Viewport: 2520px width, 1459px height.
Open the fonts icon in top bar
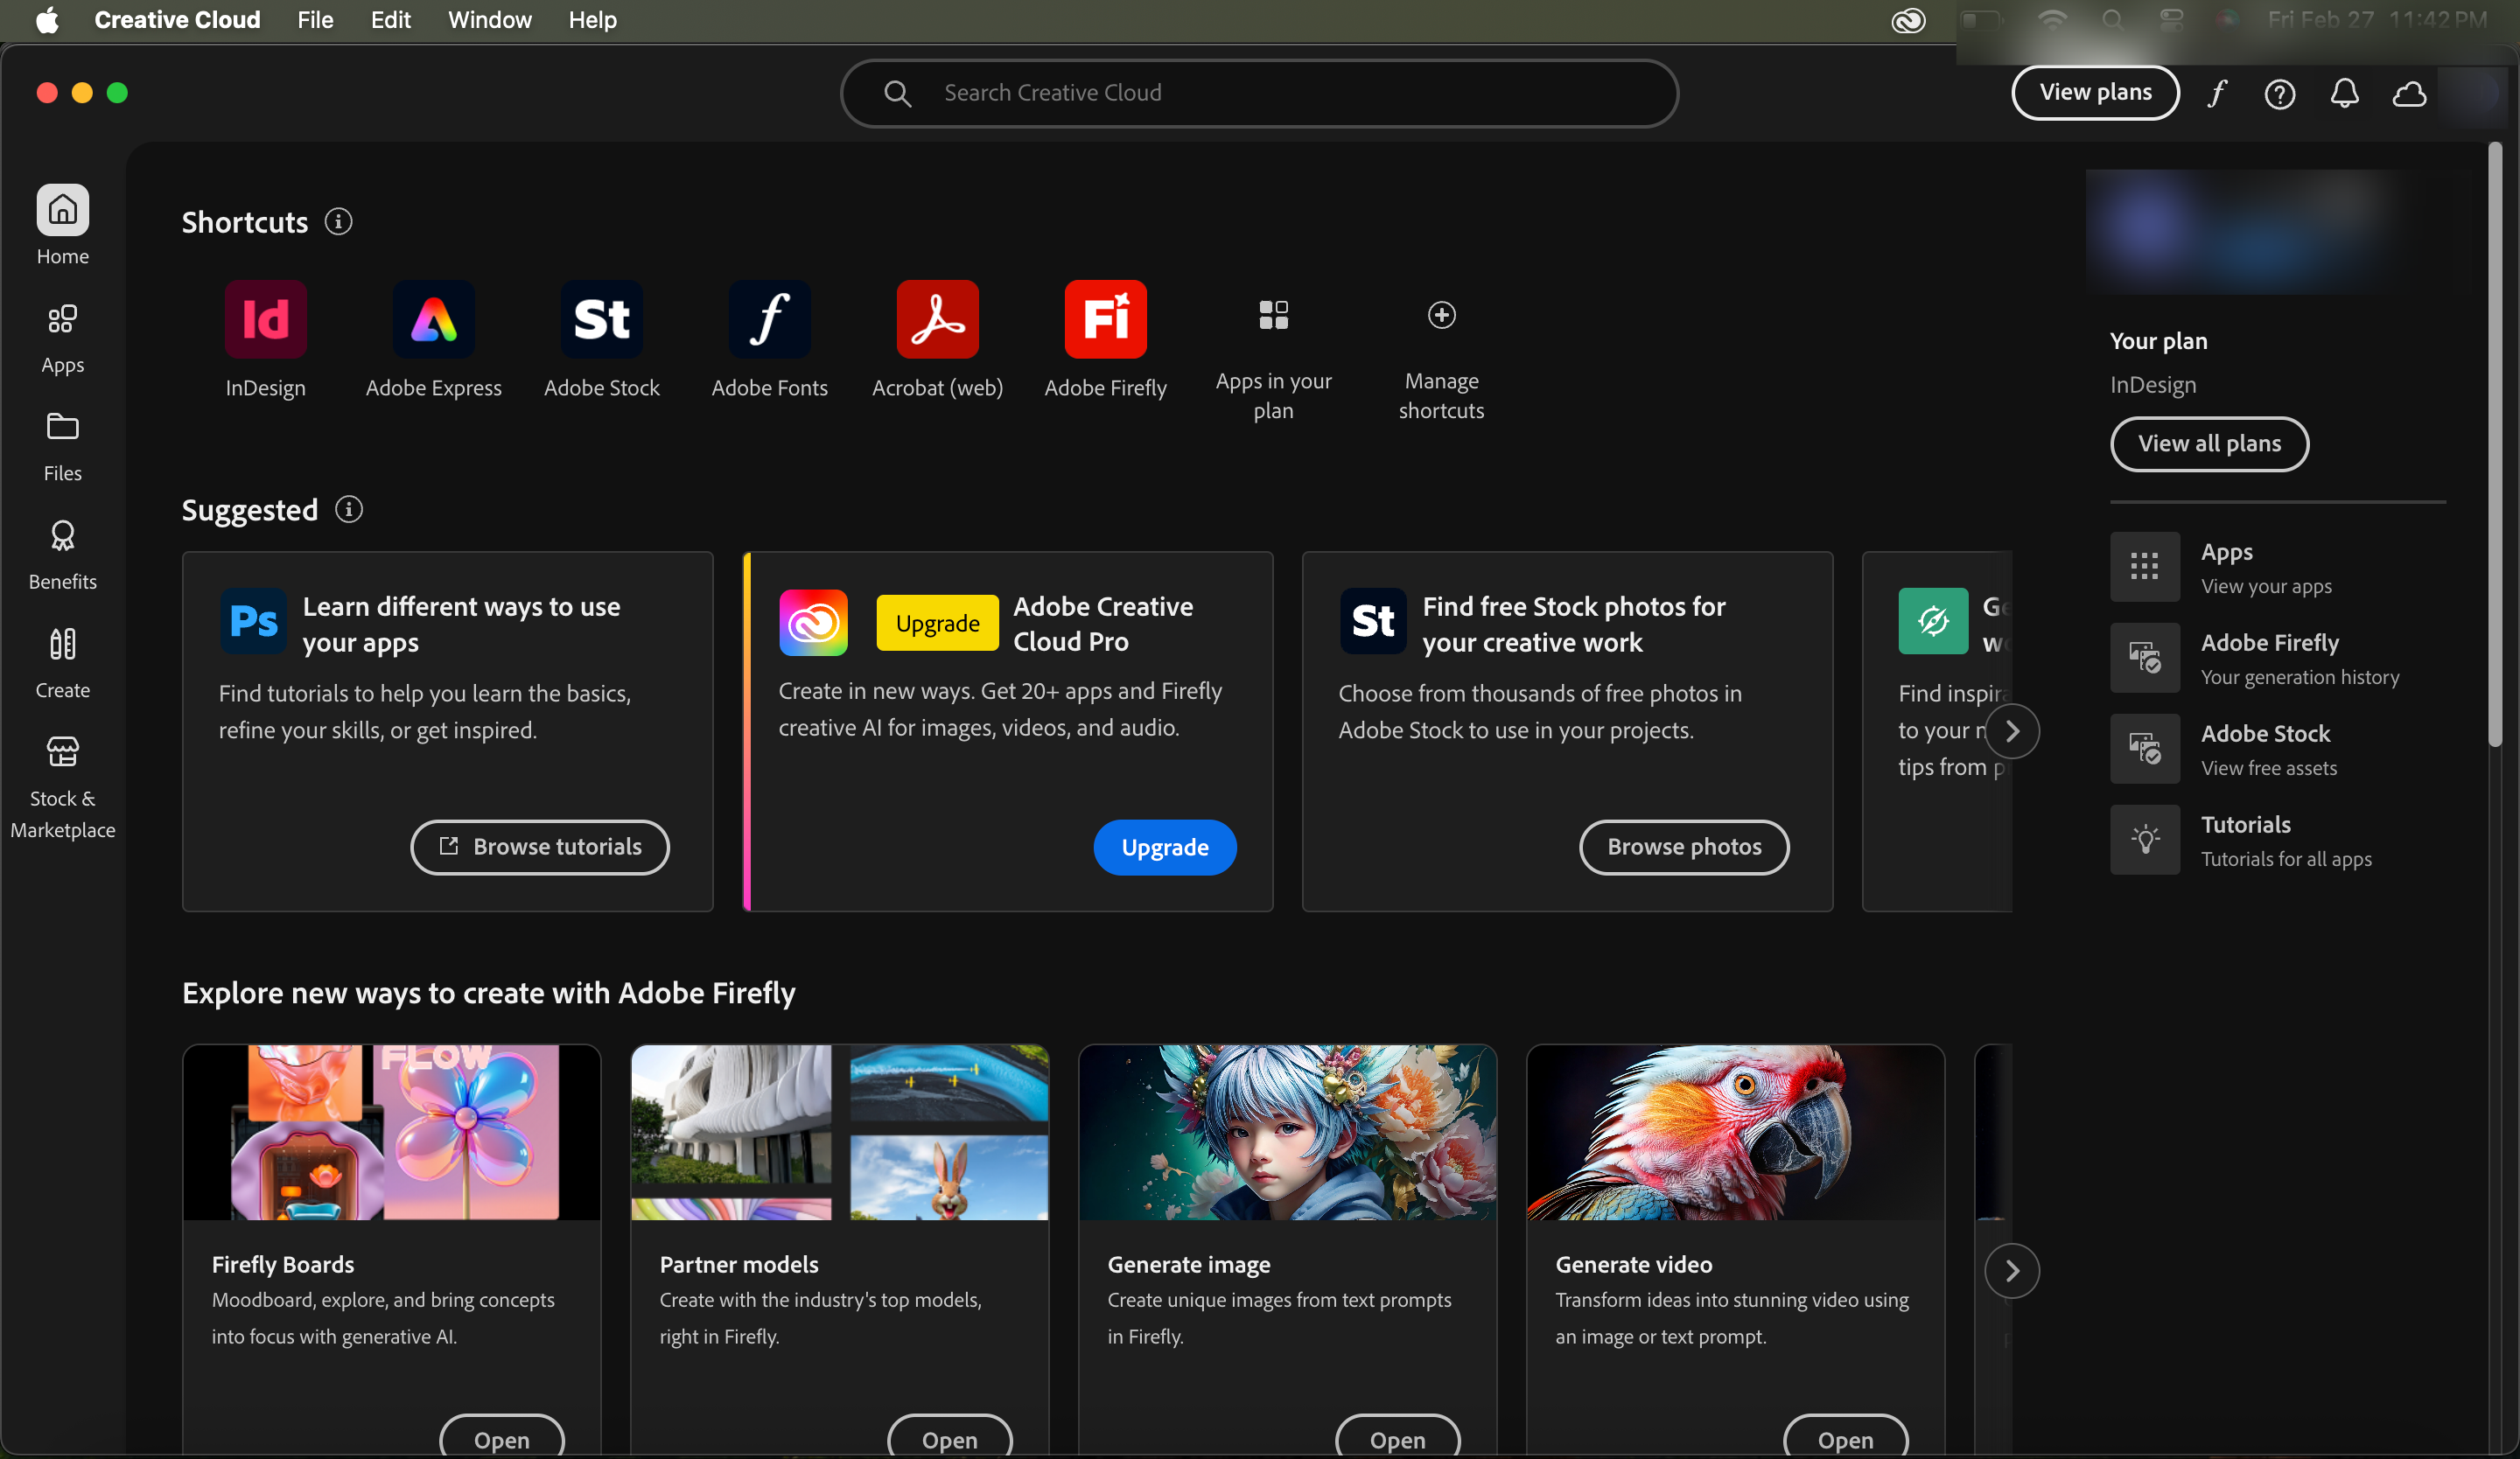click(x=2217, y=93)
